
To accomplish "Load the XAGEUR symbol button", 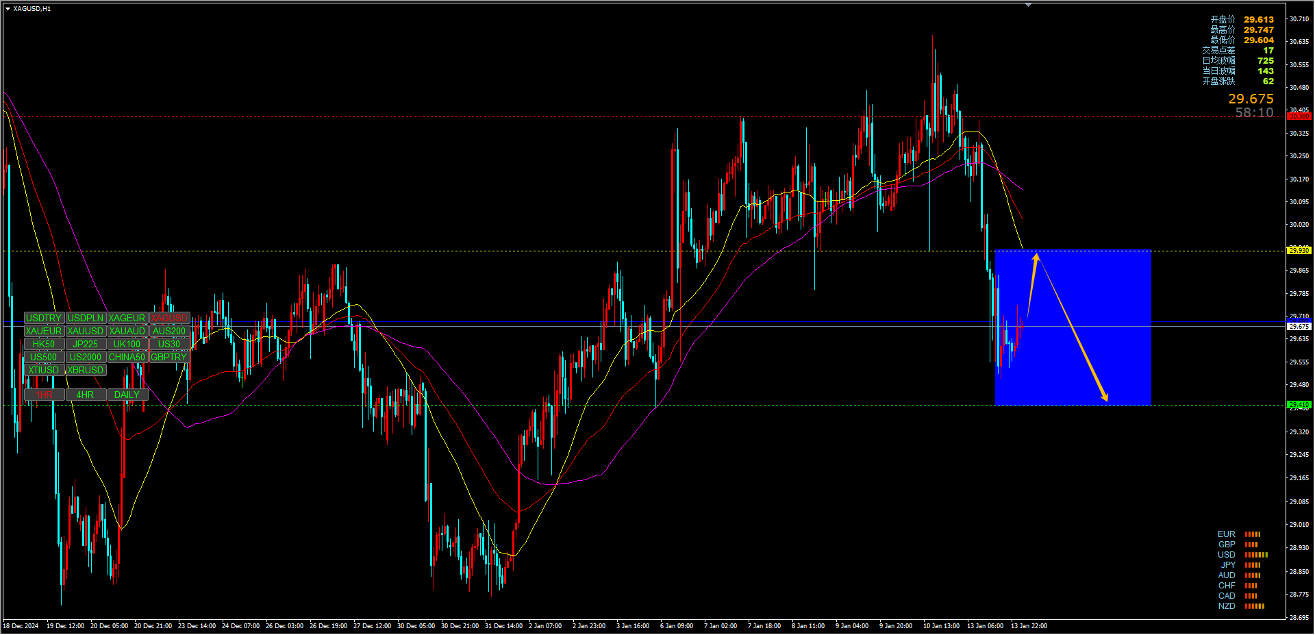I will click(127, 319).
